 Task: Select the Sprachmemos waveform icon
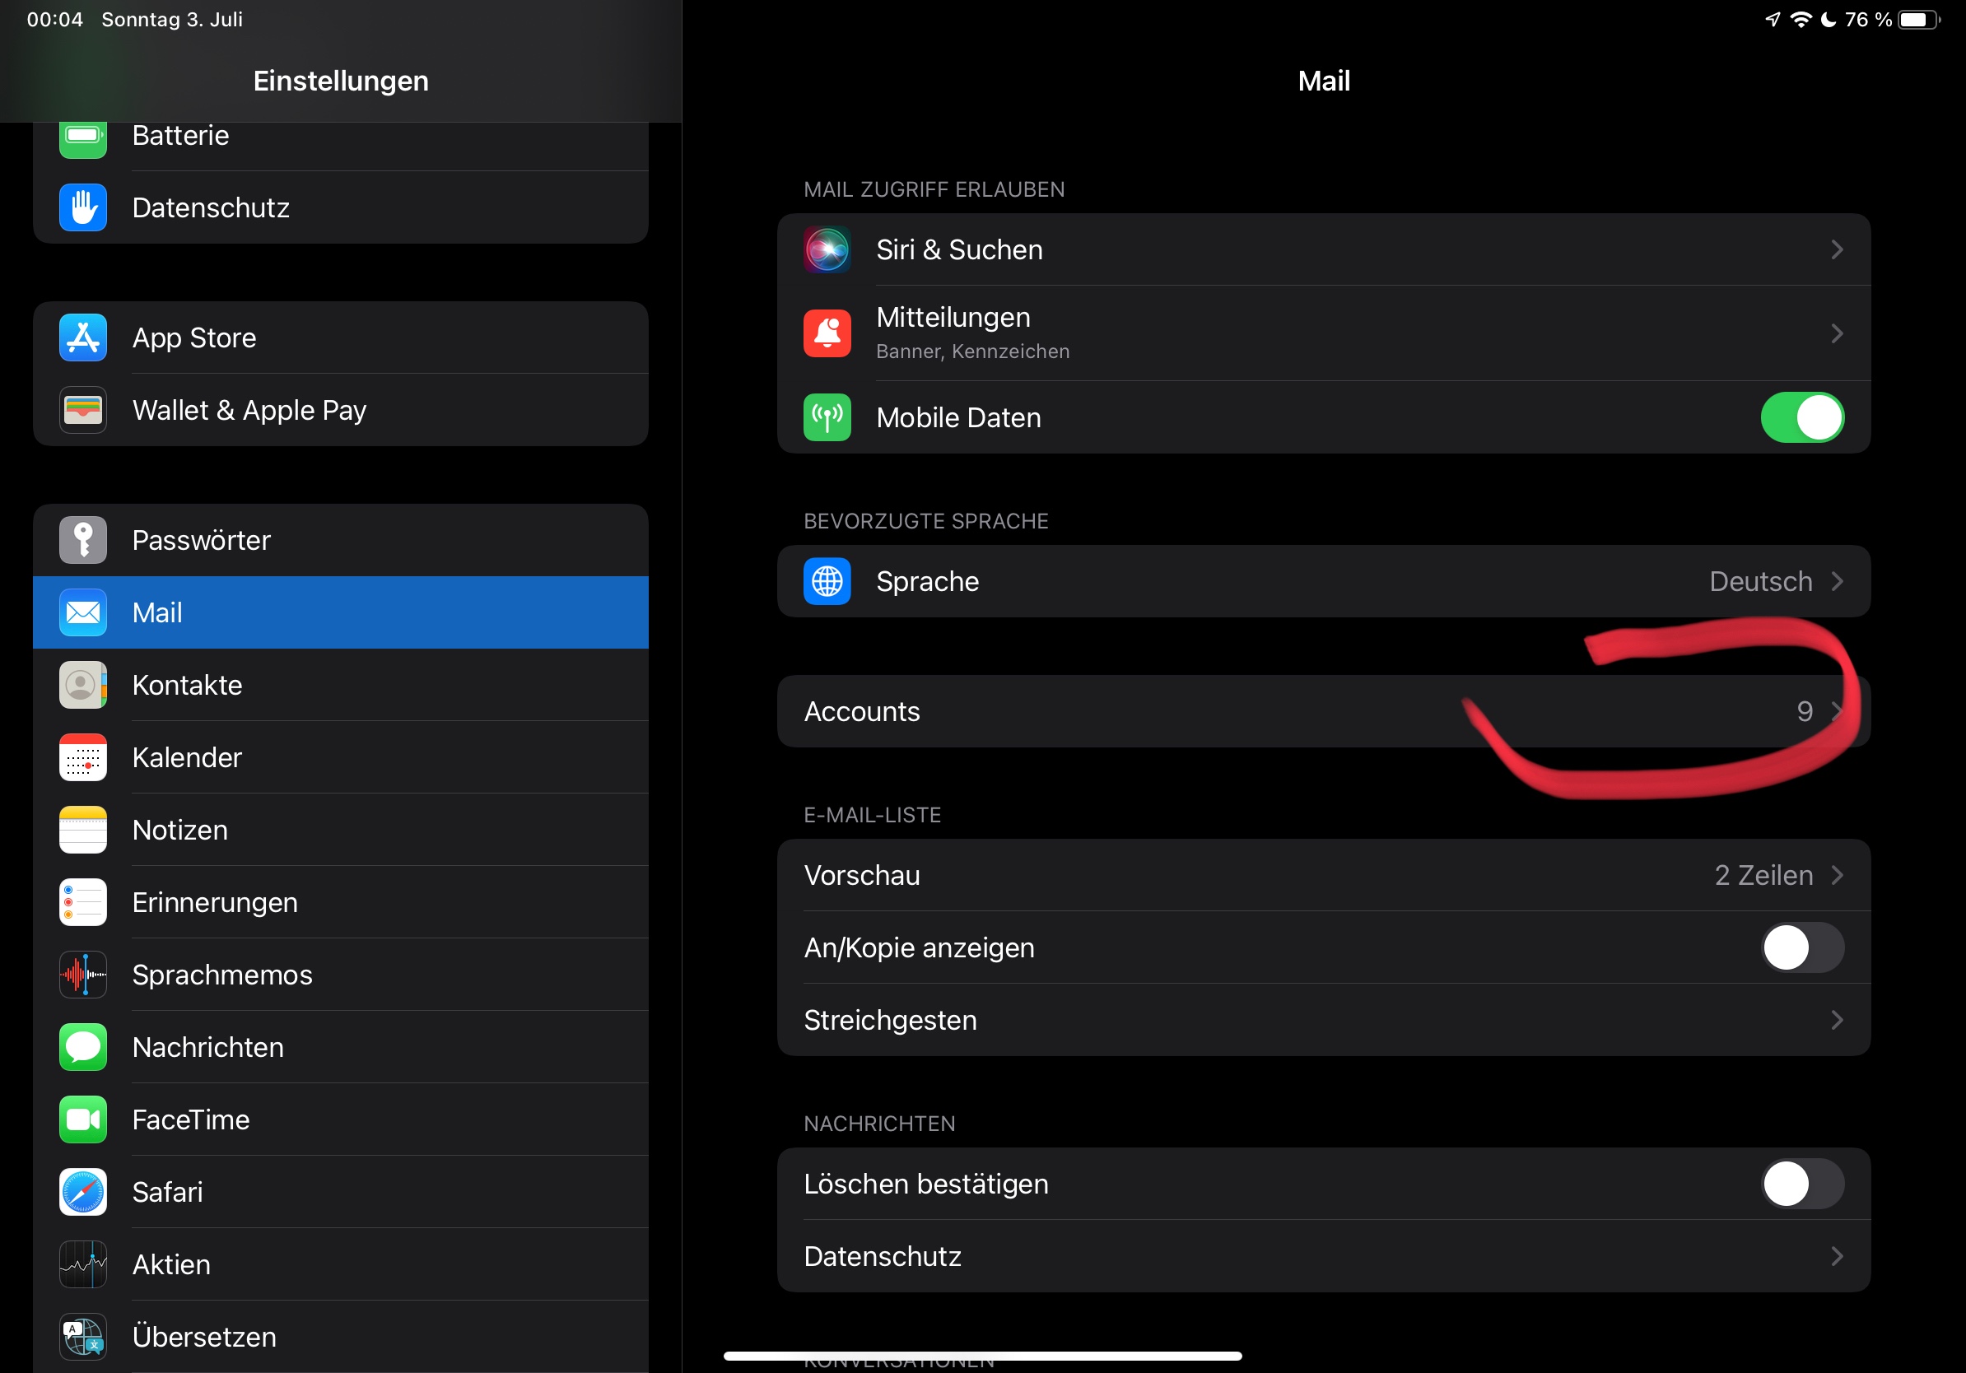pyautogui.click(x=83, y=975)
